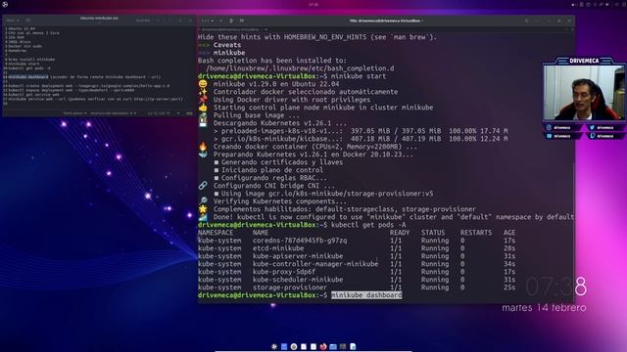Screen dimensions: 627x352
Task: Open the Anchura del tabulador dropdown
Action: [x=114, y=113]
